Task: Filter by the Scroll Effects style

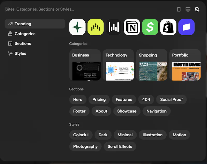Action: (x=120, y=146)
